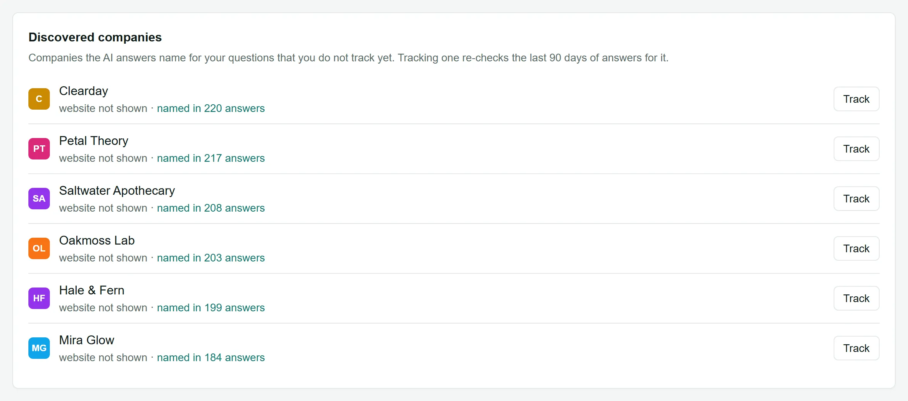Track the Clearday company
Screen dimensions: 908x401
point(856,99)
